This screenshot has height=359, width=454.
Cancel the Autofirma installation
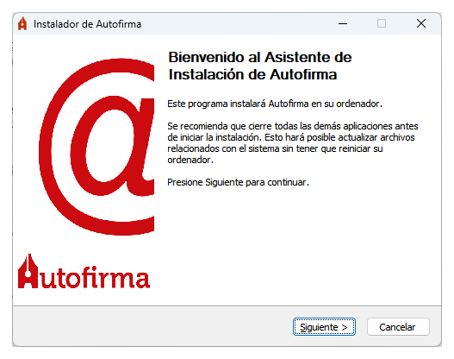[398, 327]
